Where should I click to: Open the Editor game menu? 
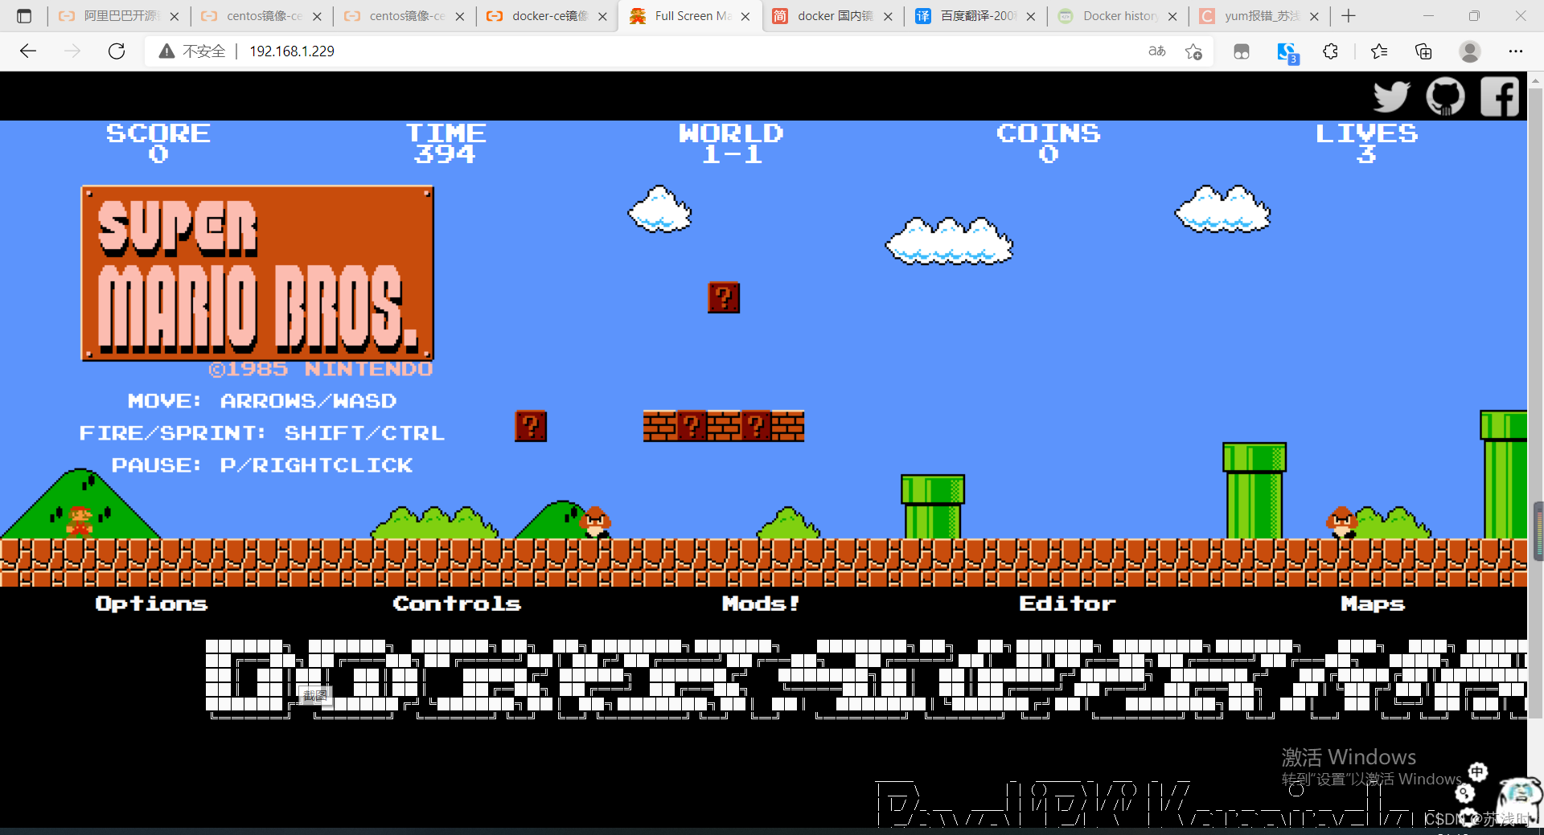(1067, 604)
